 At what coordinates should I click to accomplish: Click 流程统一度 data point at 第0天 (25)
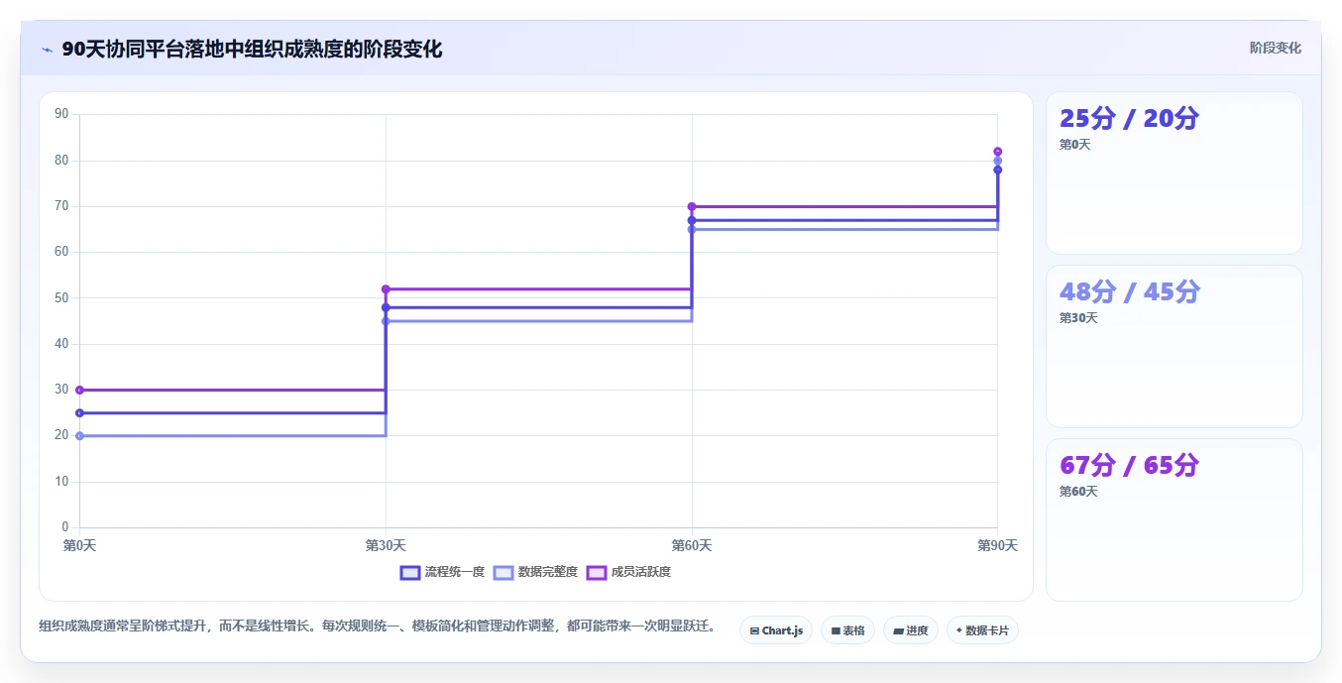[79, 413]
